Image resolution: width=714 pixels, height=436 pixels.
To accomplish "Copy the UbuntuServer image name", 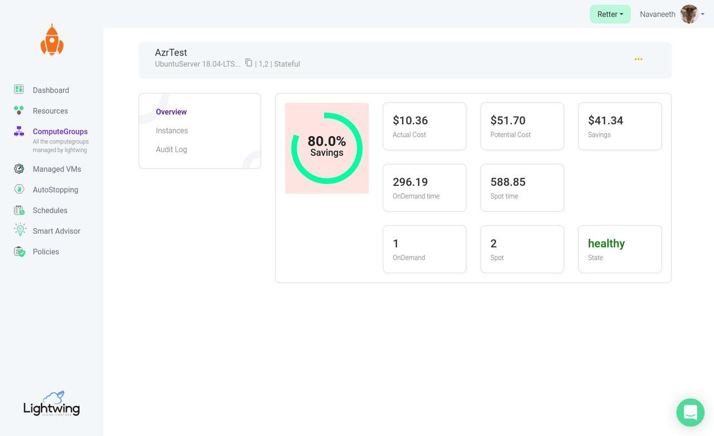I will click(249, 63).
